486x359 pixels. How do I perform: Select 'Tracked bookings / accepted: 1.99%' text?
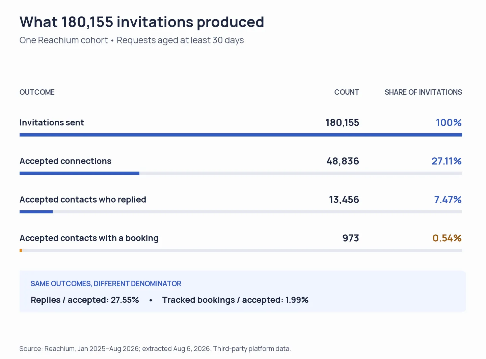click(x=235, y=300)
